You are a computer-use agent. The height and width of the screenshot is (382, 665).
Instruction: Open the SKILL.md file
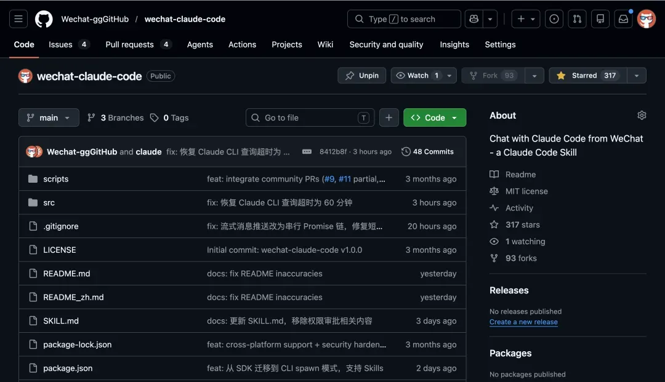[x=60, y=321]
